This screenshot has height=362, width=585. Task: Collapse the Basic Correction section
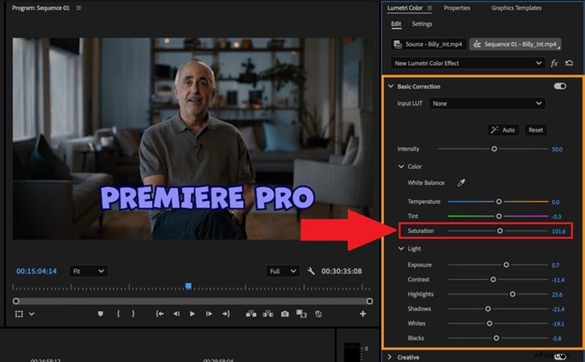click(390, 86)
